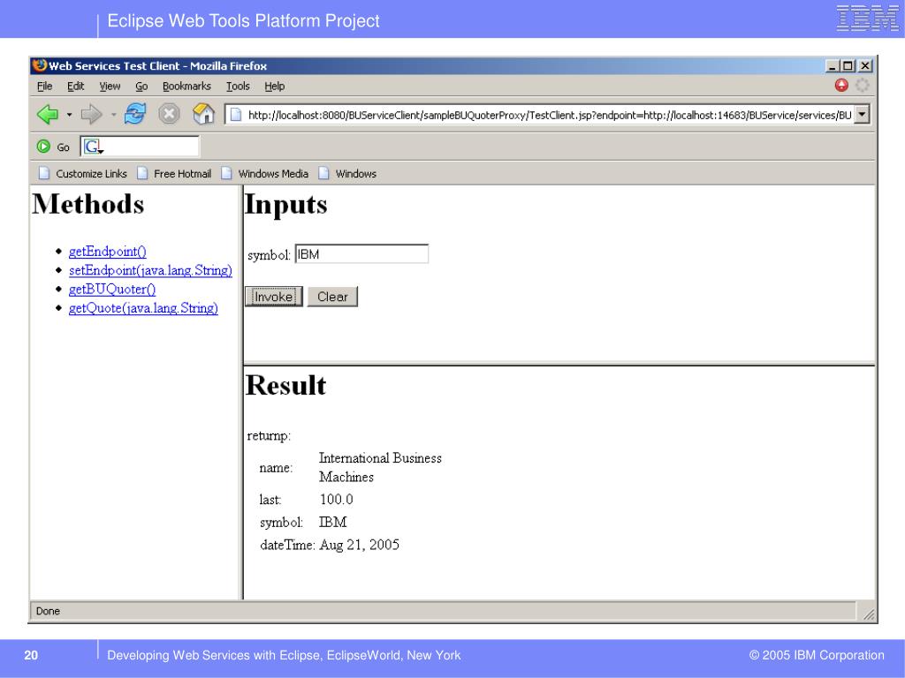Minimize the Firefox window
The width and height of the screenshot is (905, 678).
tap(832, 65)
